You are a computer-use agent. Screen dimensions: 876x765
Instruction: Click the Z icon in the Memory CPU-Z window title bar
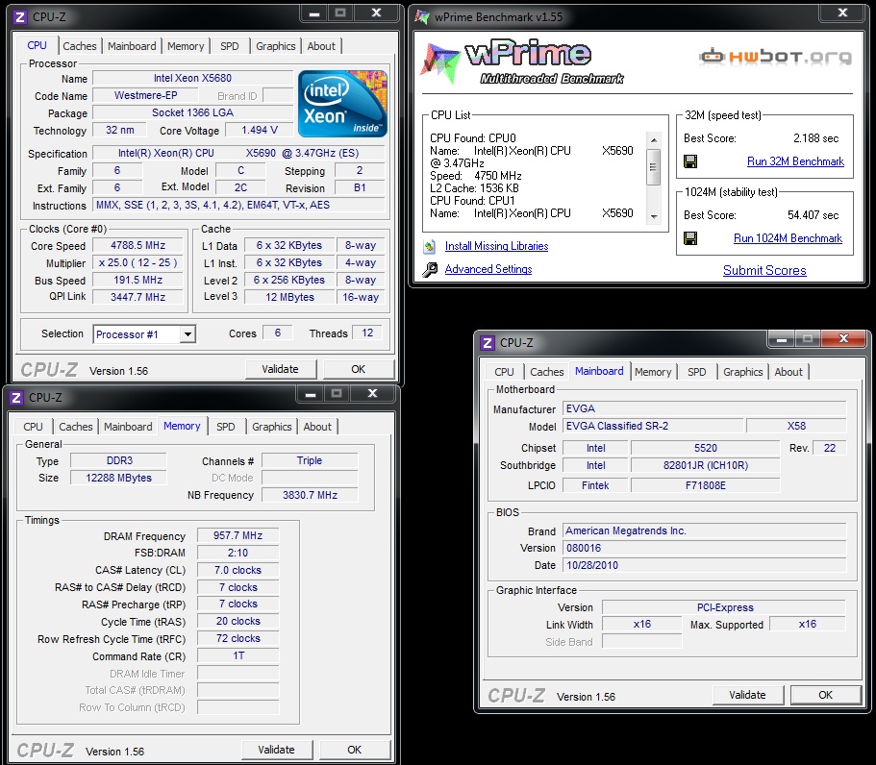click(x=16, y=398)
